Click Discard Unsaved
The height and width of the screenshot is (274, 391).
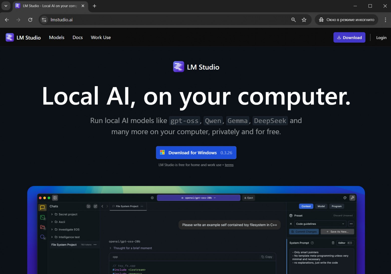point(343,216)
